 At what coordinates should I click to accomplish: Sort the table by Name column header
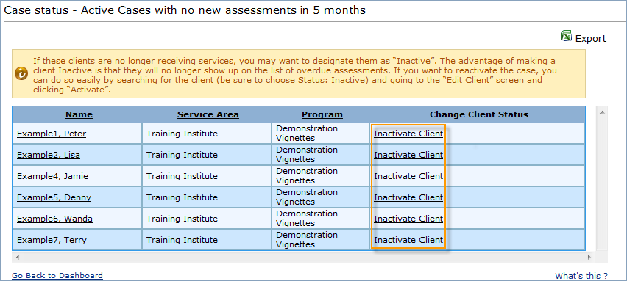pos(79,114)
